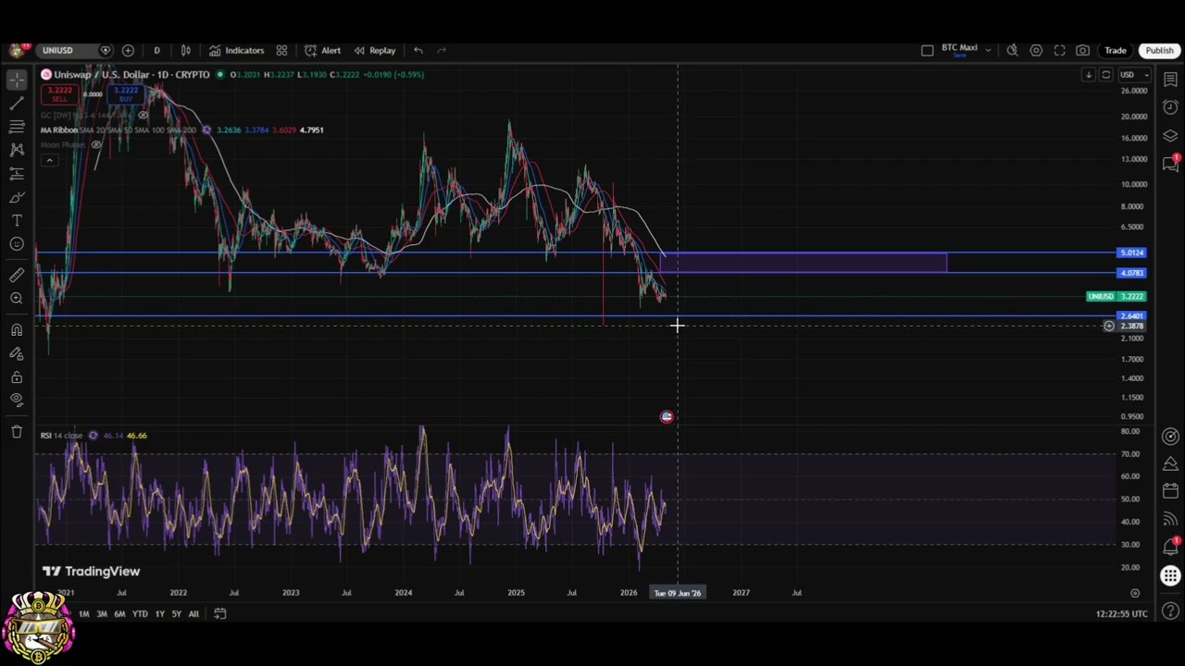This screenshot has width=1185, height=666.
Task: Redo the chart action
Action: tap(442, 50)
